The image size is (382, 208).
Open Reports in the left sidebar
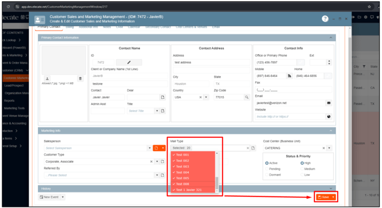(x=9, y=101)
